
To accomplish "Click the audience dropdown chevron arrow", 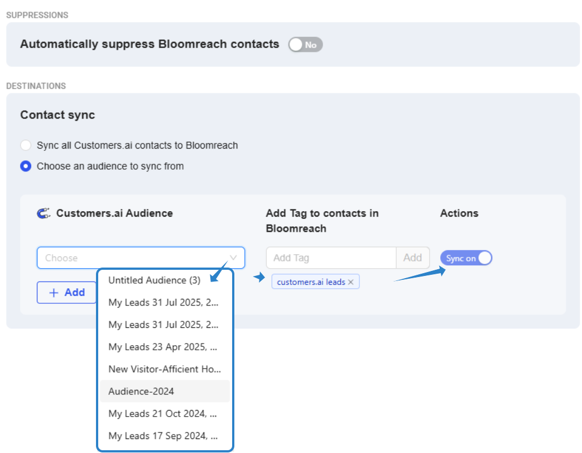I will pos(233,258).
